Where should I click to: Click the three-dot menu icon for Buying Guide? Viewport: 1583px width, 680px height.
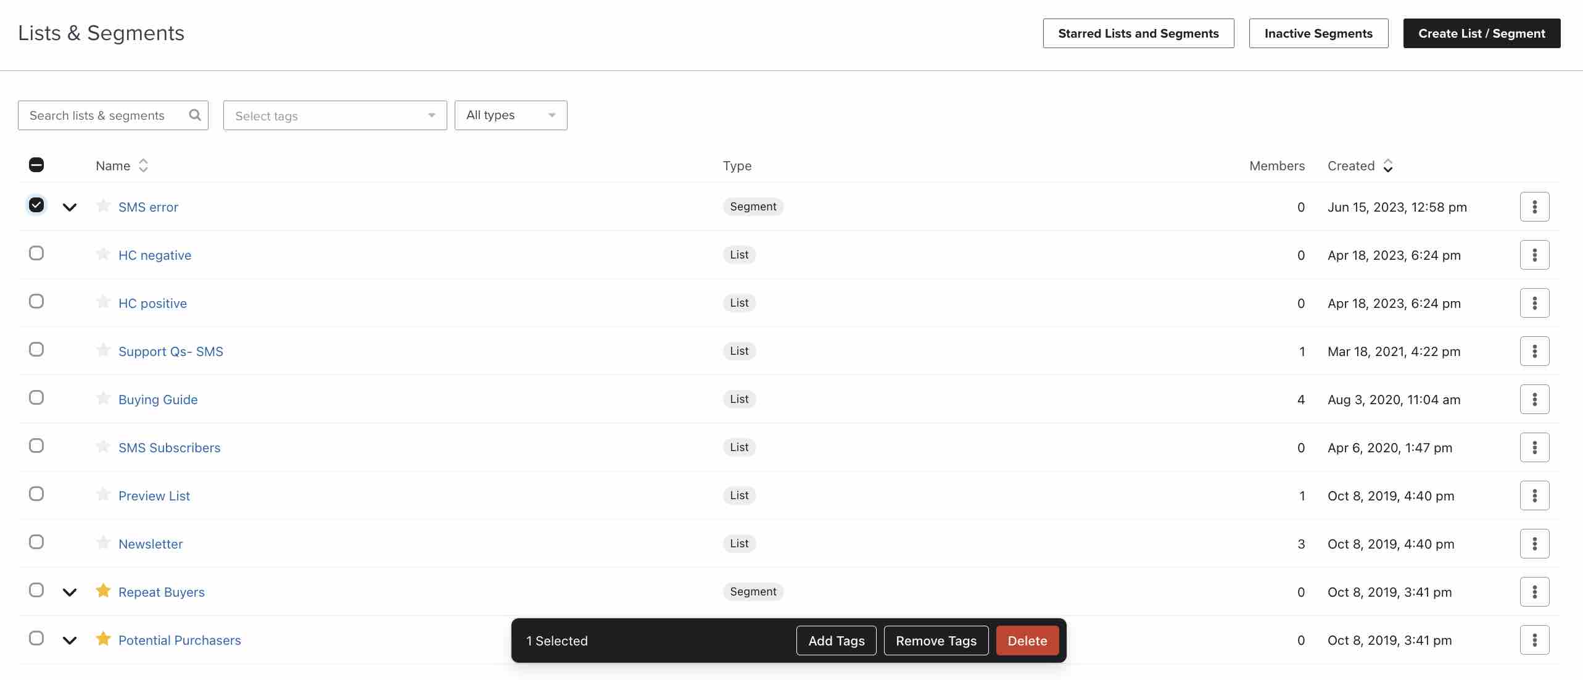point(1534,398)
